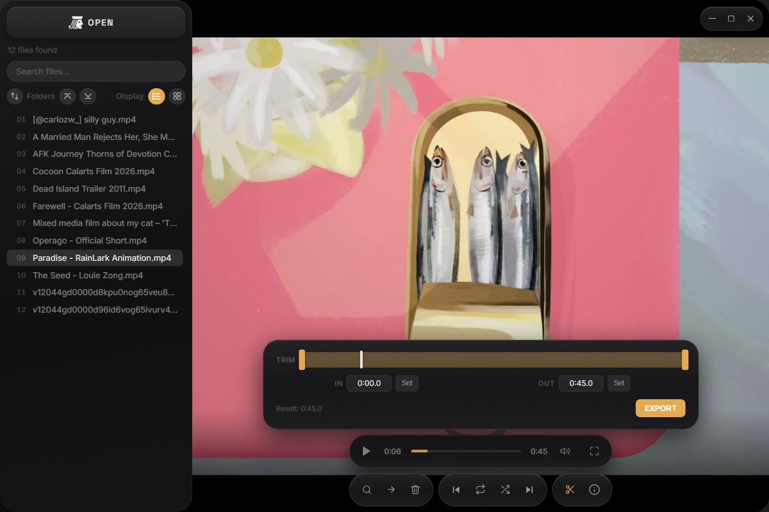Image resolution: width=769 pixels, height=512 pixels.
Task: Click the trim end handle
Action: tap(685, 360)
